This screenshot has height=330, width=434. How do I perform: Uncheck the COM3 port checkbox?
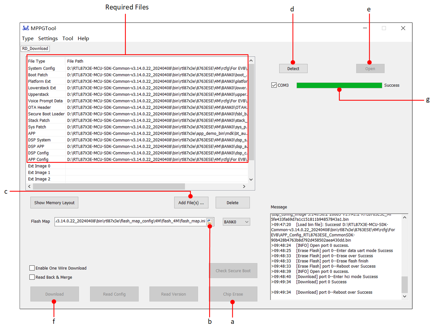(274, 85)
